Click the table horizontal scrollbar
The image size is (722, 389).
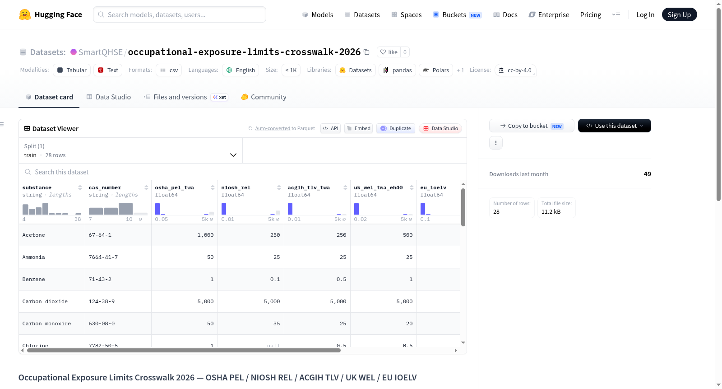point(184,350)
